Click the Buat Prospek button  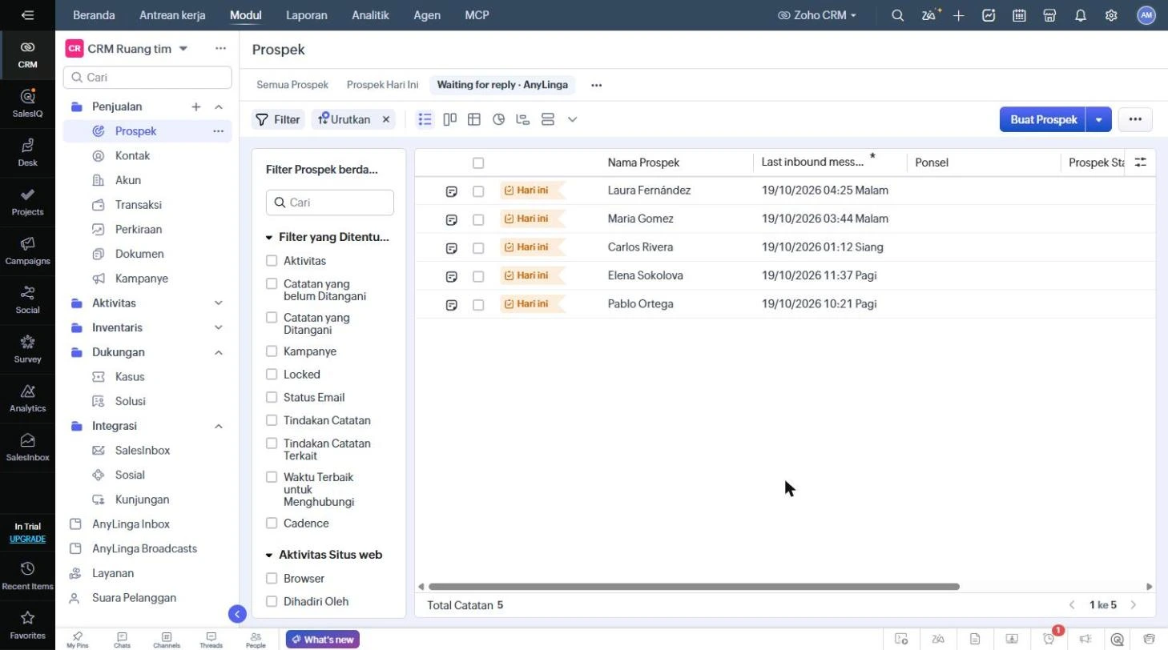point(1043,119)
